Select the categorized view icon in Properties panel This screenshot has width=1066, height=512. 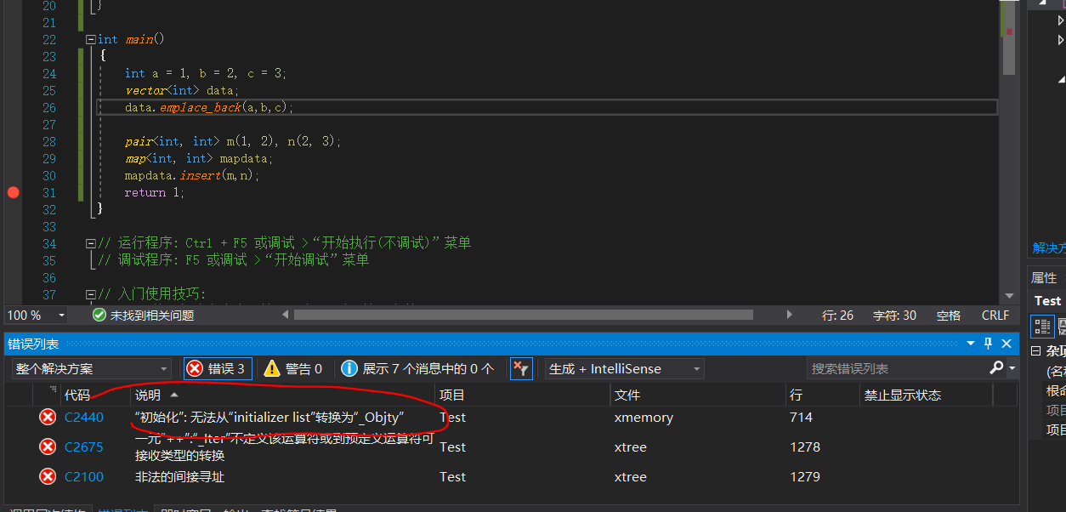[x=1042, y=326]
